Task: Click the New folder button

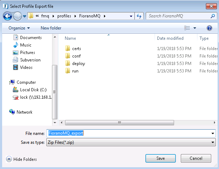Action: point(51,28)
